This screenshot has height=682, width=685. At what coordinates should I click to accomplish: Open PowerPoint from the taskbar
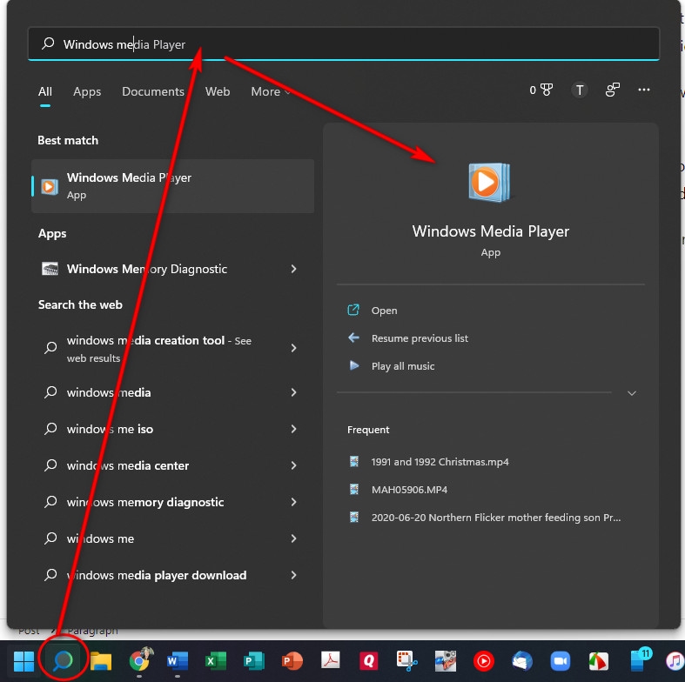coord(292,661)
